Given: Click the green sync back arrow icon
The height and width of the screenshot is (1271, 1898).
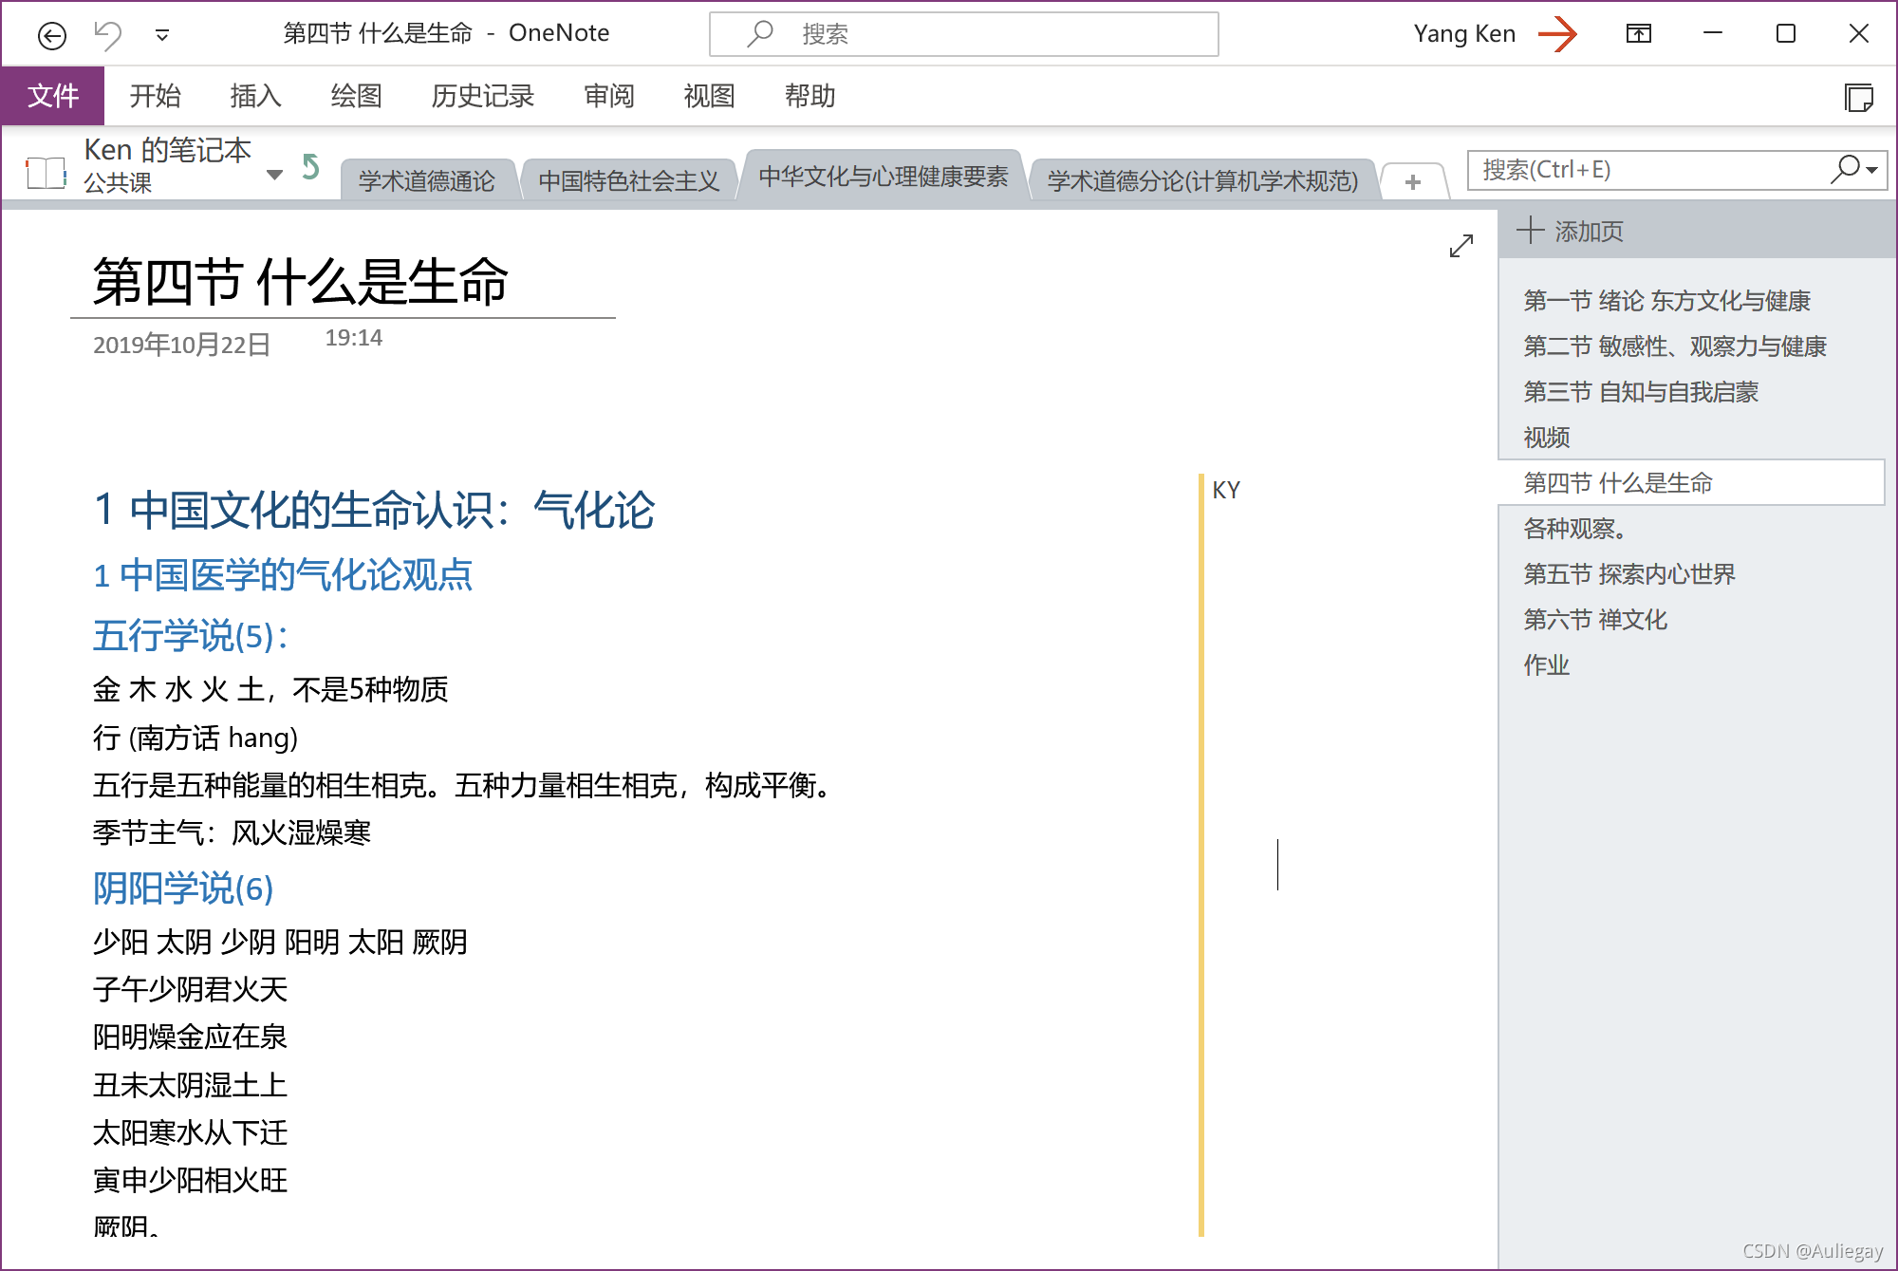Looking at the screenshot, I should coord(310,167).
